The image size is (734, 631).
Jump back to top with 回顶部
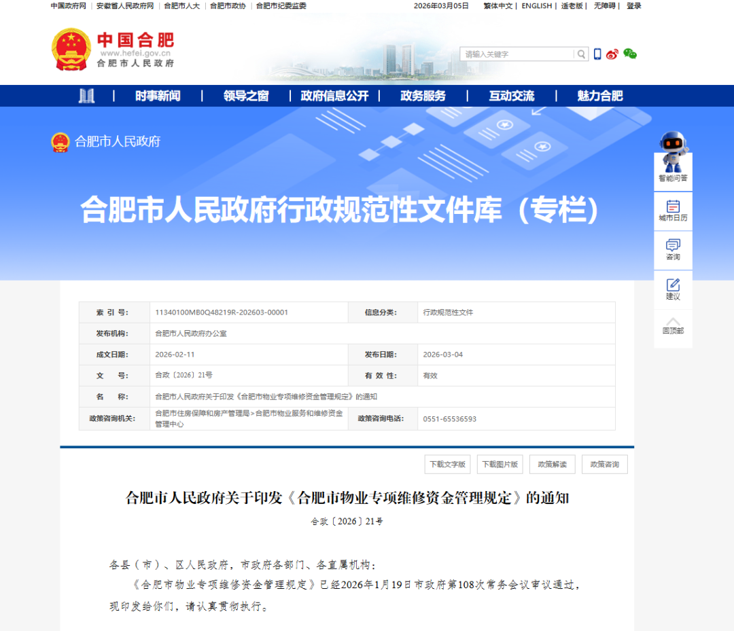(x=673, y=326)
